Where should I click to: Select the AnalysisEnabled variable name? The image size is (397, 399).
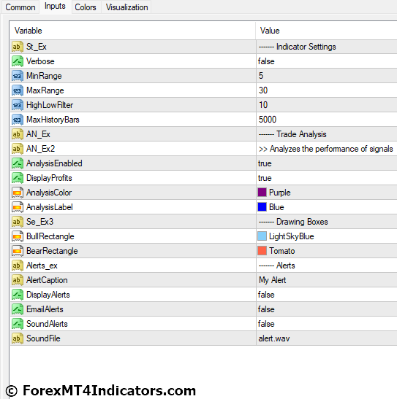click(54, 163)
